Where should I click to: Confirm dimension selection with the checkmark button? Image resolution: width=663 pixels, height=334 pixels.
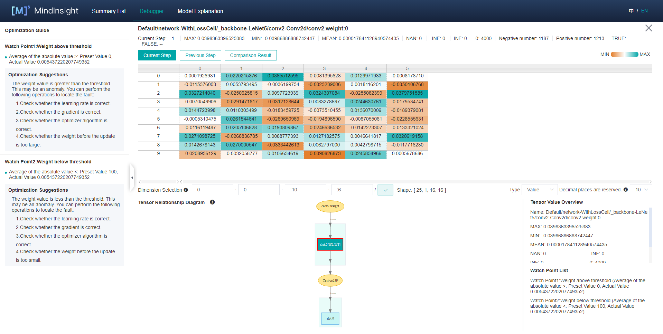tap(385, 190)
